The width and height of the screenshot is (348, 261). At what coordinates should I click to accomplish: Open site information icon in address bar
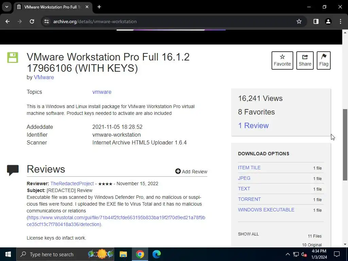click(x=46, y=21)
